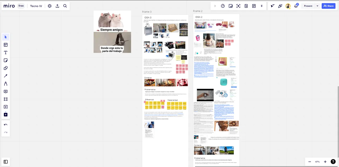Click the Present button
This screenshot has height=167, width=339.
click(x=308, y=6)
